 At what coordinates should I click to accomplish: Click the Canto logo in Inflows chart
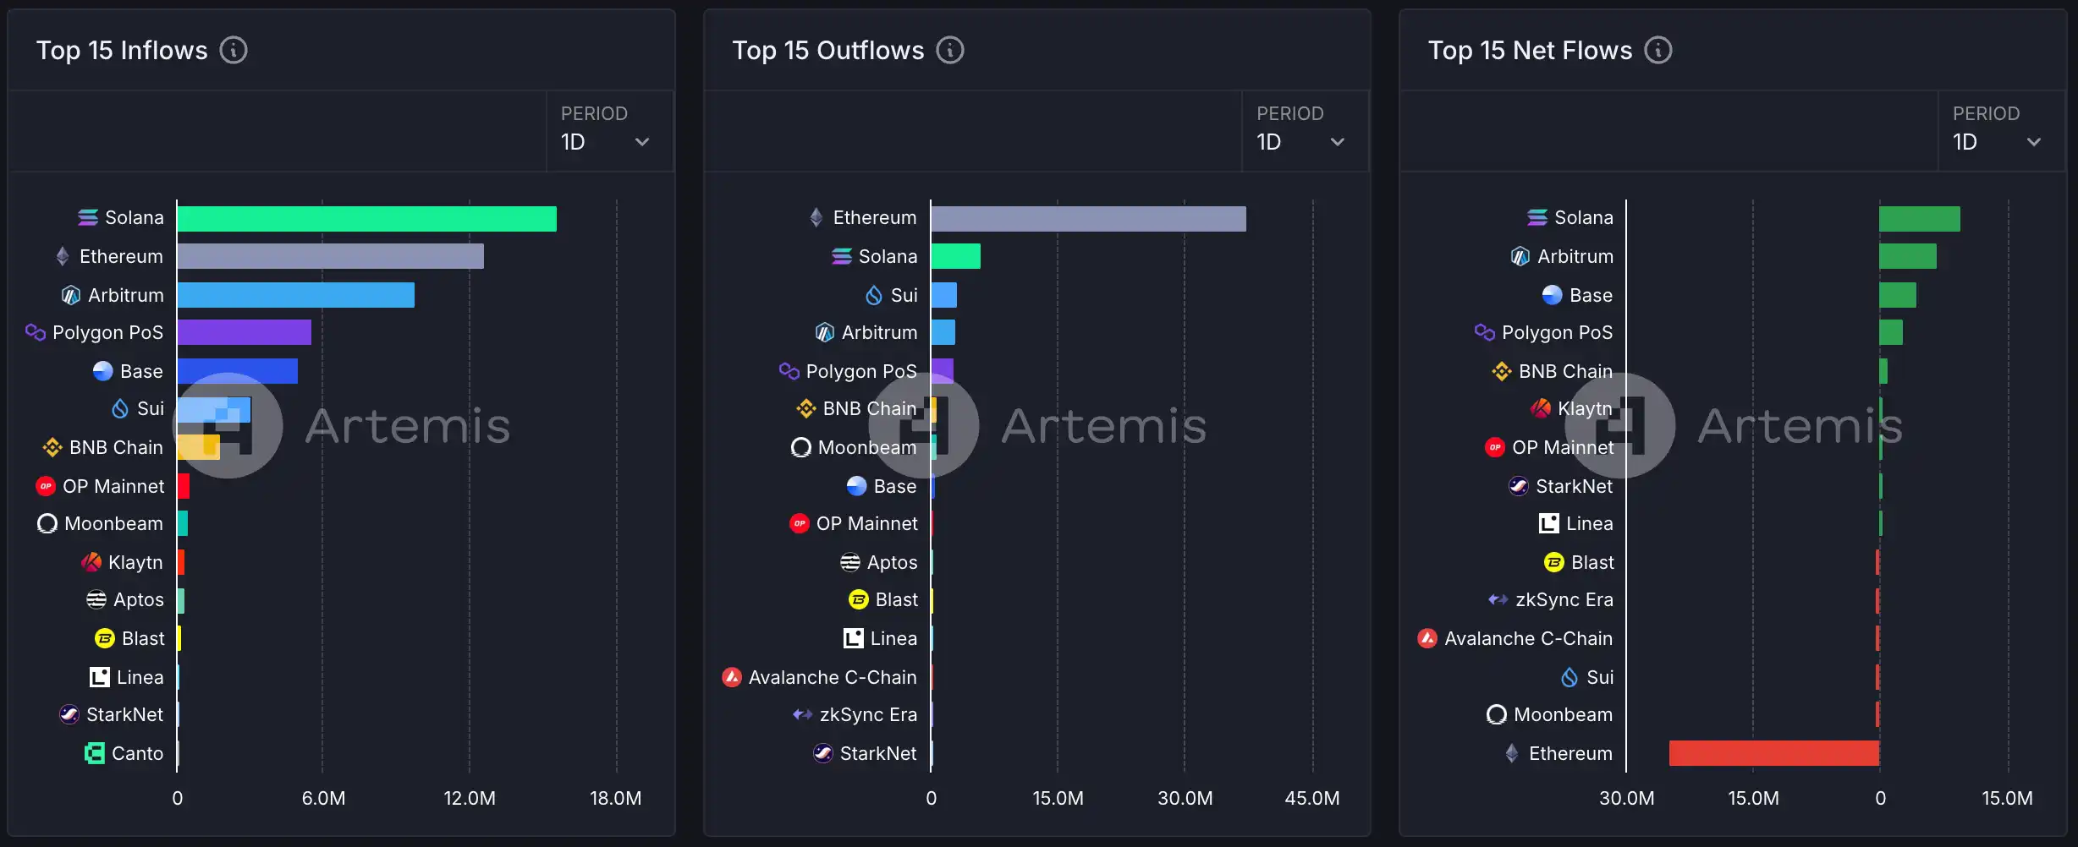(x=95, y=753)
